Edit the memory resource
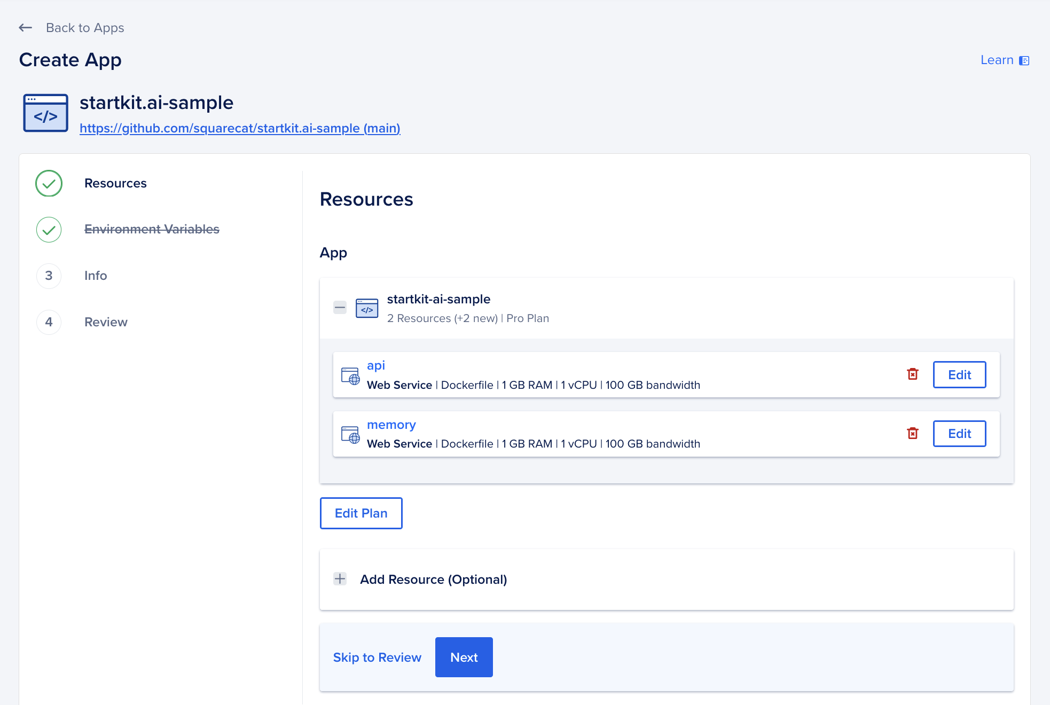 [959, 433]
